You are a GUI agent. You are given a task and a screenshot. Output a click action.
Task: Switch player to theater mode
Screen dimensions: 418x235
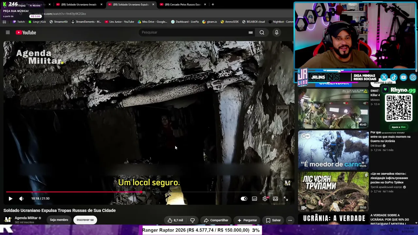(x=275, y=198)
